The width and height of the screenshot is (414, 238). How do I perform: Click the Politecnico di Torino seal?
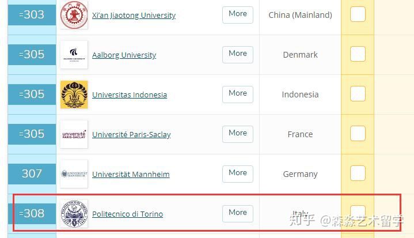pos(74,213)
